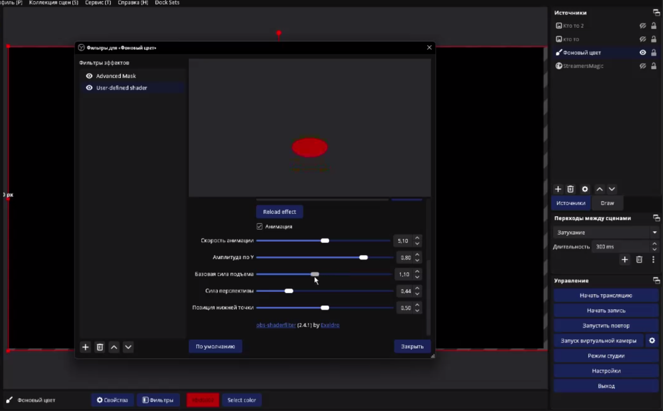
Task: Open the Затухание transition dropdown
Action: (606, 232)
